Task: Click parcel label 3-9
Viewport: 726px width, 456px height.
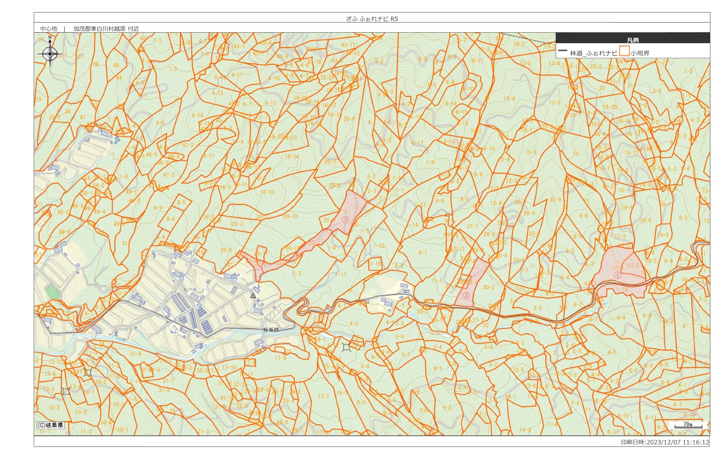Action: [x=399, y=336]
